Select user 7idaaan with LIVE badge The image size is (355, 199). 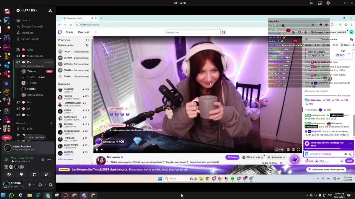37,71
